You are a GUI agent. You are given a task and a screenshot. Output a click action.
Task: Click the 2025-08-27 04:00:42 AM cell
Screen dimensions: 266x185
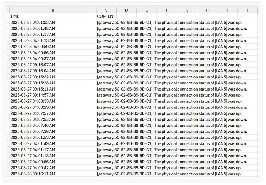point(53,168)
